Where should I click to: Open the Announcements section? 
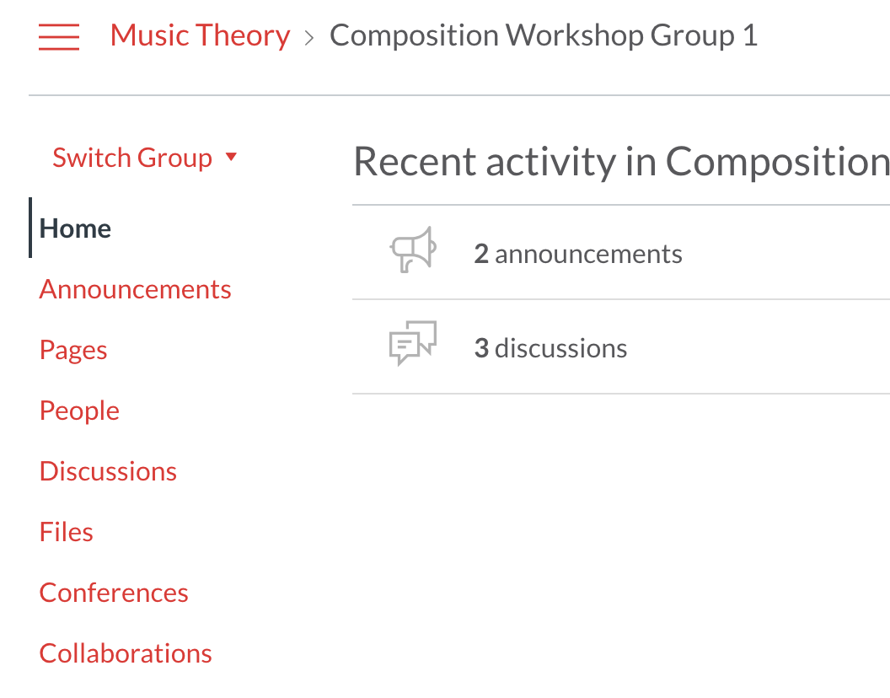click(135, 288)
